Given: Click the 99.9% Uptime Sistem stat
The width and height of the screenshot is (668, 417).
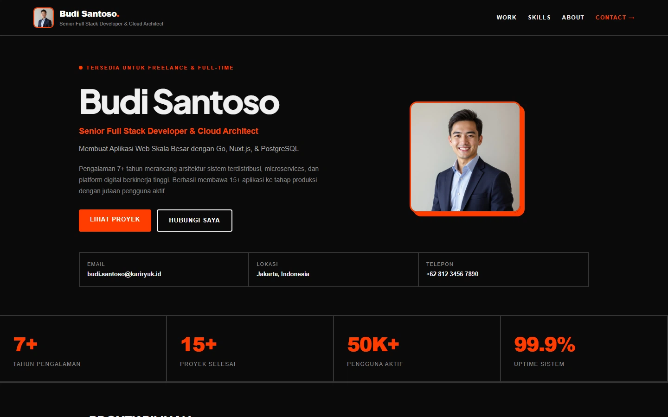Looking at the screenshot, I should pos(584,349).
